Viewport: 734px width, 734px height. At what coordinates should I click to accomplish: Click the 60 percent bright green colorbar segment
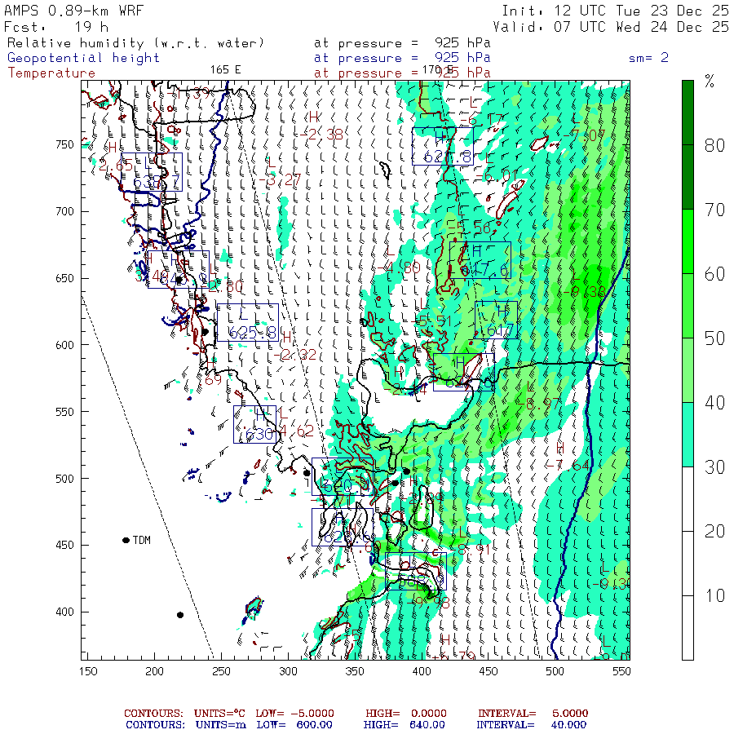point(688,241)
